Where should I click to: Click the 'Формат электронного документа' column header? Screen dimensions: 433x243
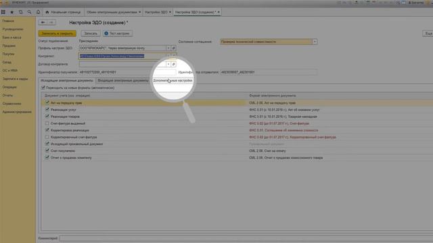coord(272,96)
